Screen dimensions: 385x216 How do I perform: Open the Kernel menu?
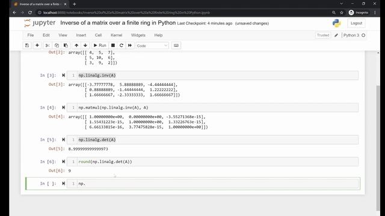(x=116, y=35)
